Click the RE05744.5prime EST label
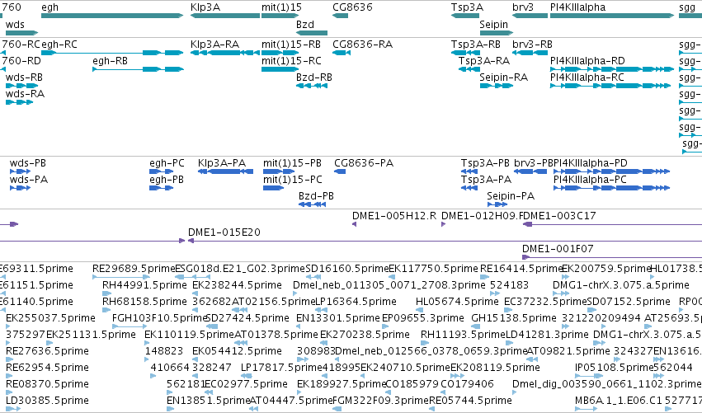Viewport: 702px width, 413px height. point(470,401)
